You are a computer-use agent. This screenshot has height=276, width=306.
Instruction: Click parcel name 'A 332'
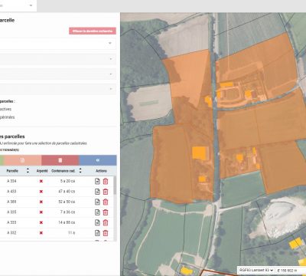click(11, 233)
